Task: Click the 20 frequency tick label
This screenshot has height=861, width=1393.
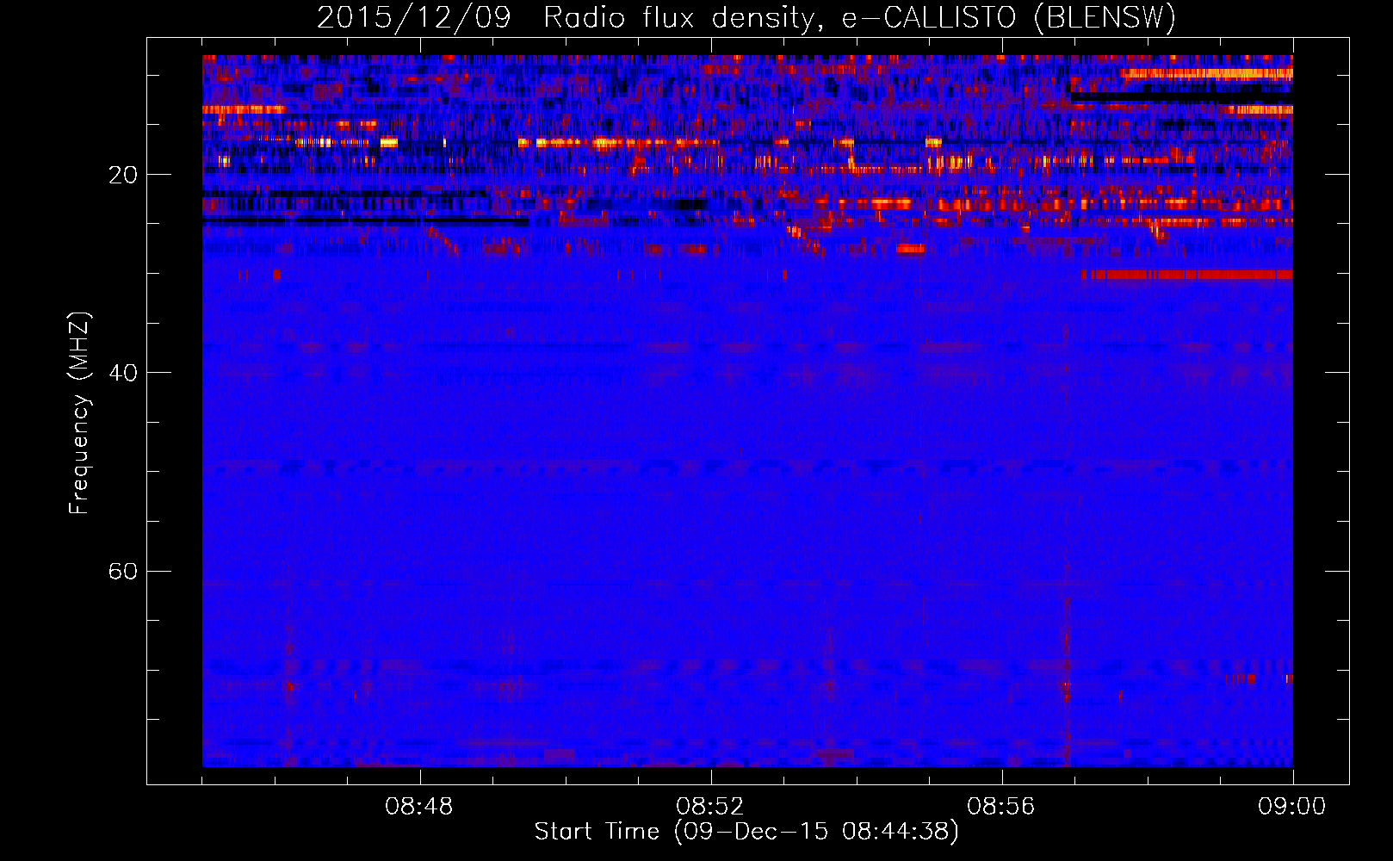Action: 123,175
